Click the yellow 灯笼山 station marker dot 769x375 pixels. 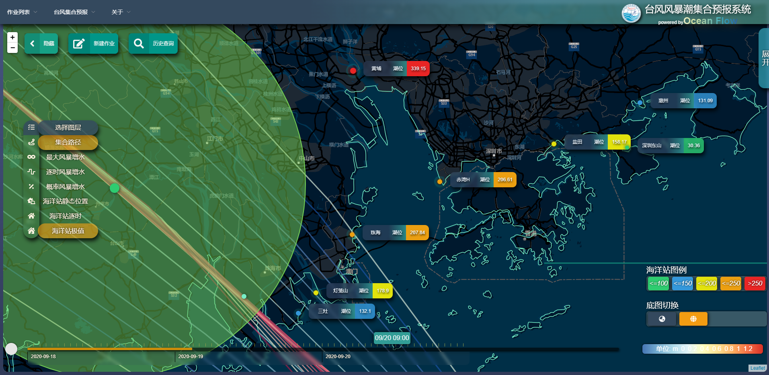(x=316, y=293)
